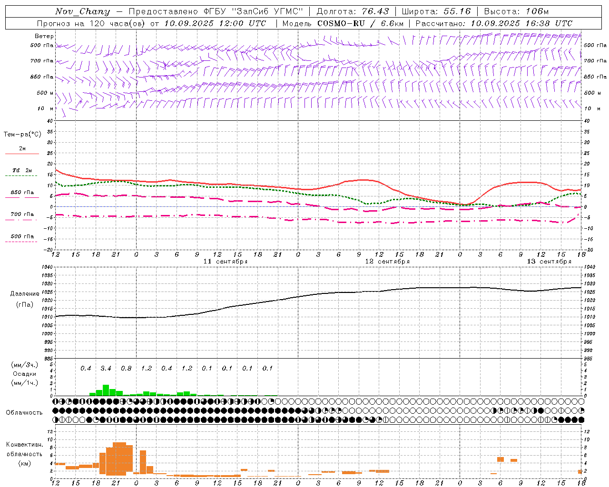This screenshot has width=609, height=487.
Task: Click the "500 м" wind level label on left
Action: click(46, 93)
